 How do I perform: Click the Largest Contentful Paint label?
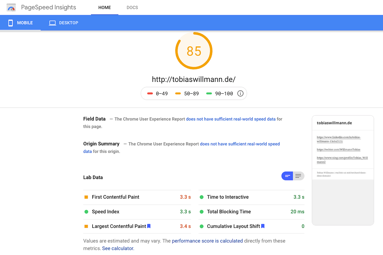(x=119, y=227)
